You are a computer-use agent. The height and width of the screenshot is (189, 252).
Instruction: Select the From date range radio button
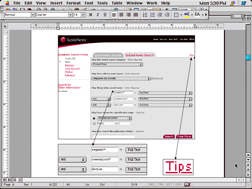coord(94,123)
